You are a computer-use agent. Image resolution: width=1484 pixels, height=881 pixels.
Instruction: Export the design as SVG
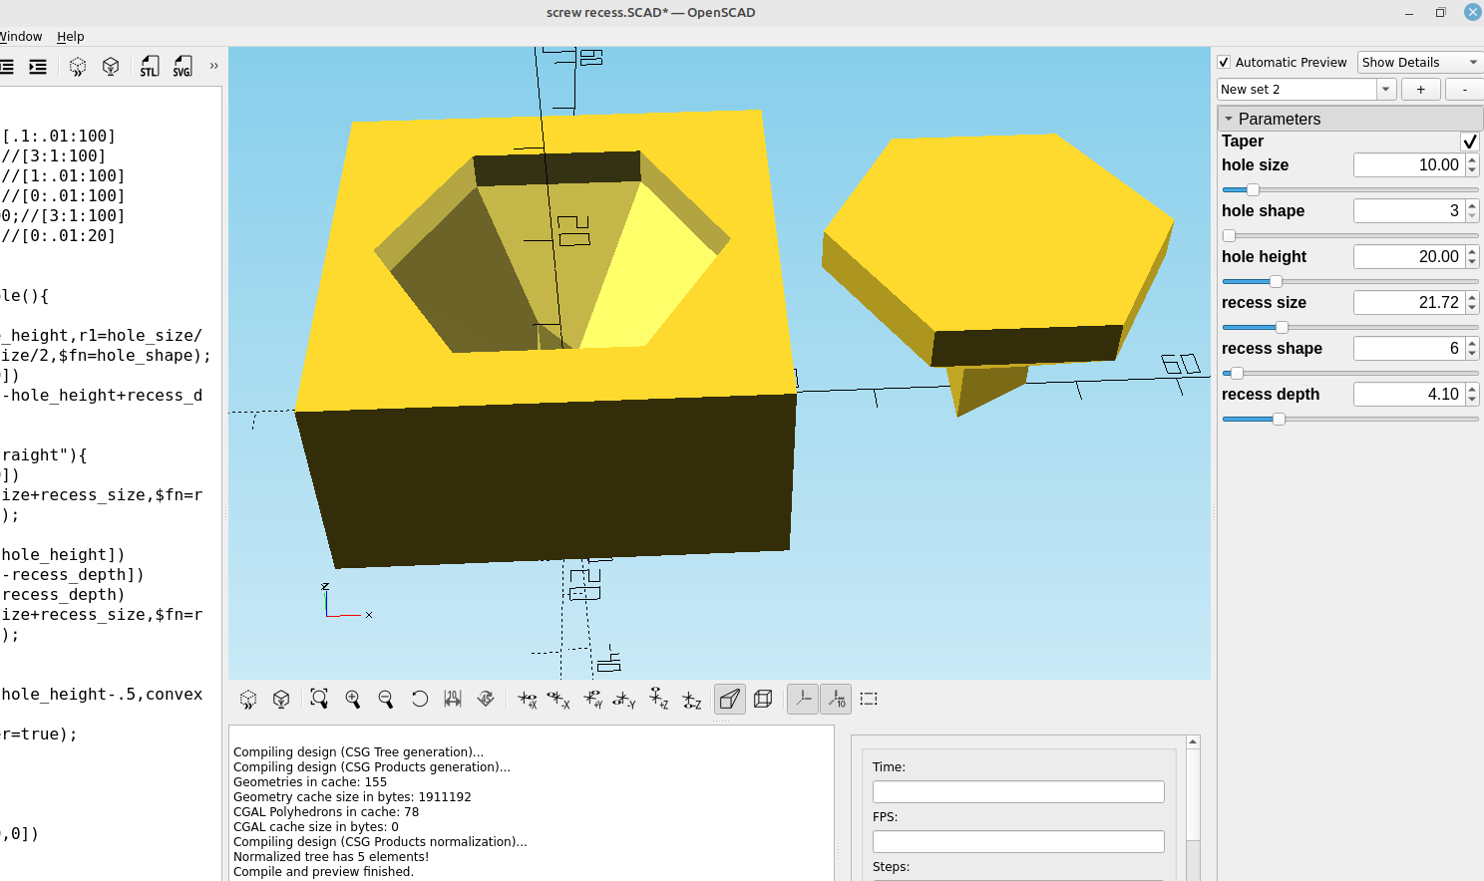[x=183, y=66]
